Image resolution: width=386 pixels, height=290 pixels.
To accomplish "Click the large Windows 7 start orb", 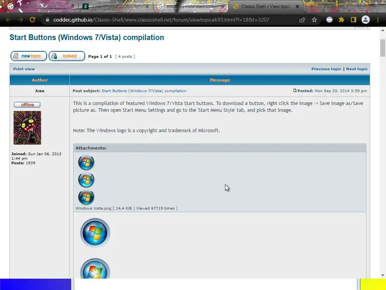I will tap(95, 233).
